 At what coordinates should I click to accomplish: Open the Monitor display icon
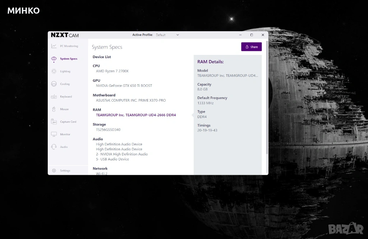pyautogui.click(x=54, y=134)
